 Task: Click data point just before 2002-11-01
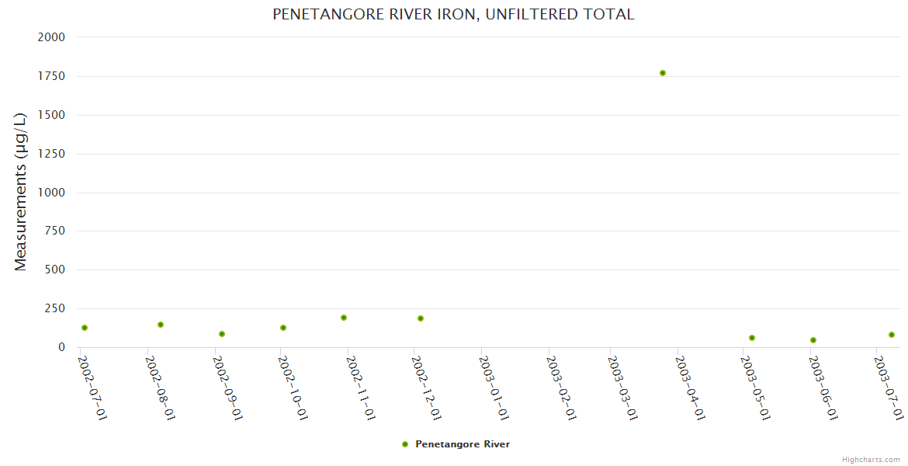coord(344,318)
